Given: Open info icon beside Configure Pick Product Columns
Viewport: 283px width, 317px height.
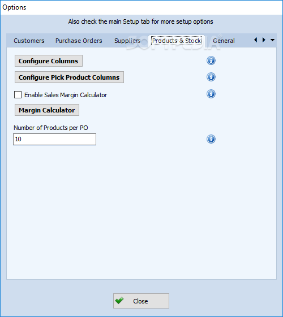Looking at the screenshot, I should click(211, 77).
